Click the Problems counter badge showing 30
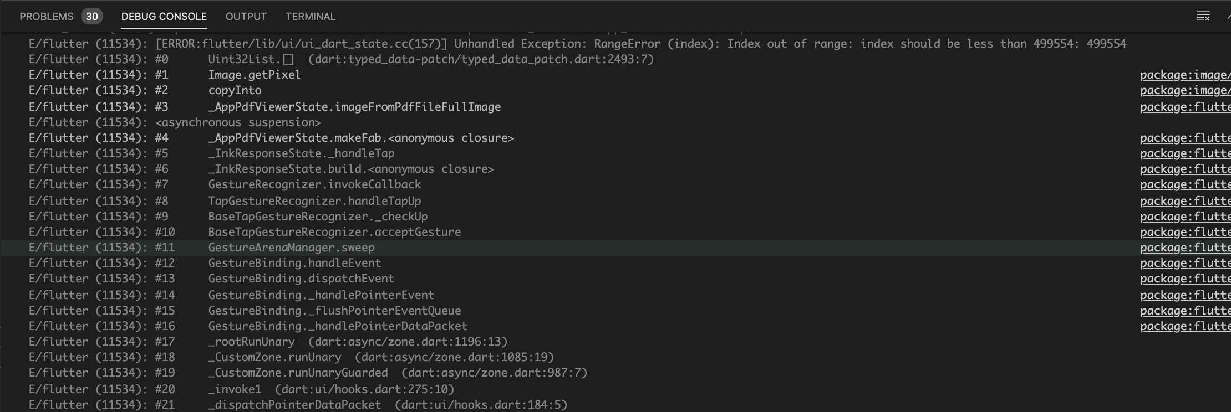The image size is (1231, 412). click(92, 16)
